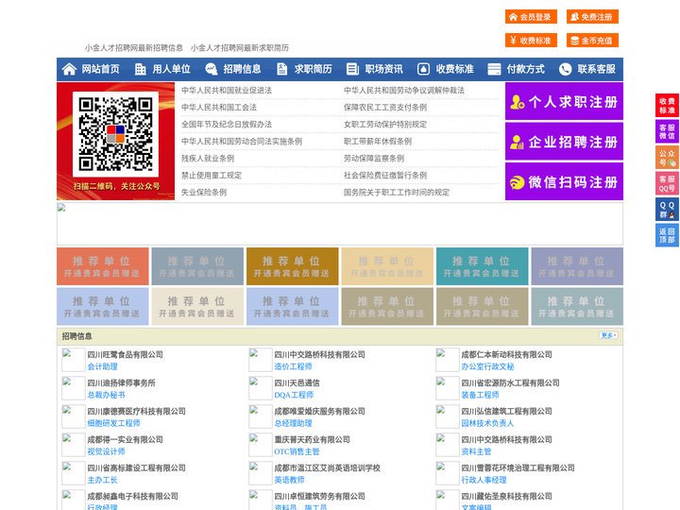Open the 视觉设计师 job link
Viewport: 680px width, 510px height.
click(x=106, y=451)
